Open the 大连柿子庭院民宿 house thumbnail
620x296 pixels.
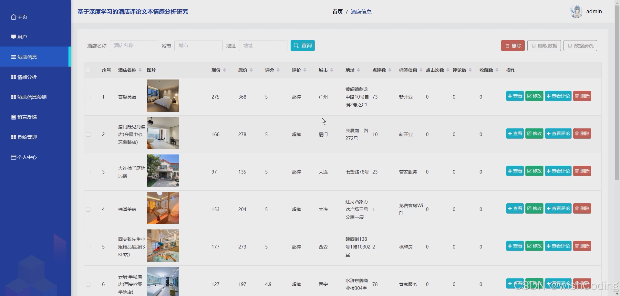point(163,171)
